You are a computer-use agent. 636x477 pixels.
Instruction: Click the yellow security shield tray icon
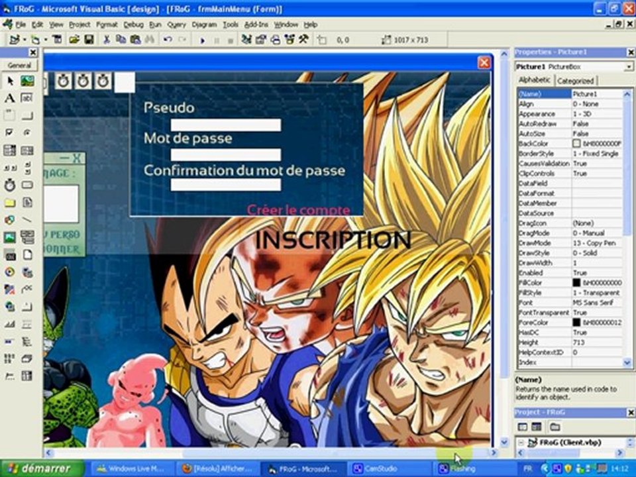click(568, 469)
